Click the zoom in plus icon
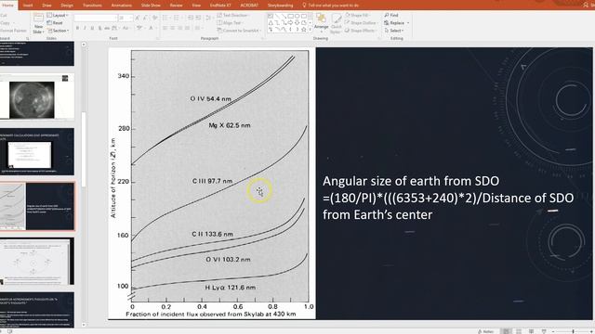This screenshot has width=595, height=334. (591, 331)
